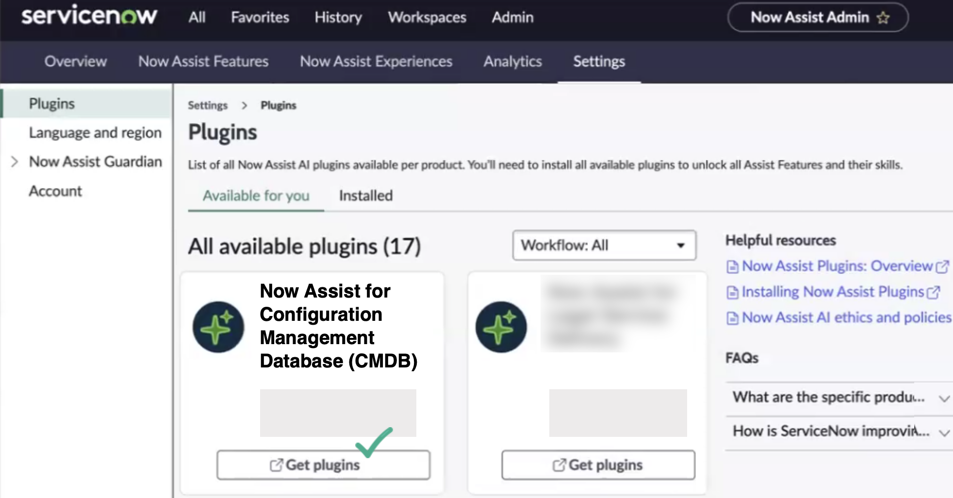Click Get plugins for CMDB plugin
Screen dimensions: 953x498
(323, 465)
